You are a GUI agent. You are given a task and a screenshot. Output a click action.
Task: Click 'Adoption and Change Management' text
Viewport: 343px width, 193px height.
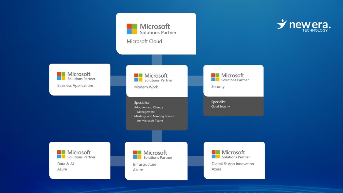pos(149,109)
